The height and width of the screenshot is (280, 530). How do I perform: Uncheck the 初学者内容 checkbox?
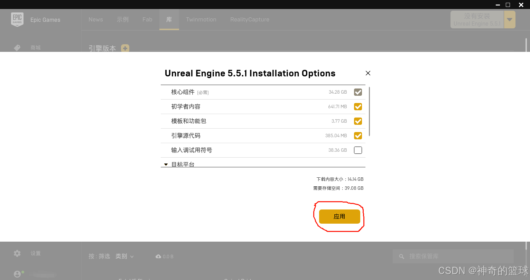click(x=358, y=107)
